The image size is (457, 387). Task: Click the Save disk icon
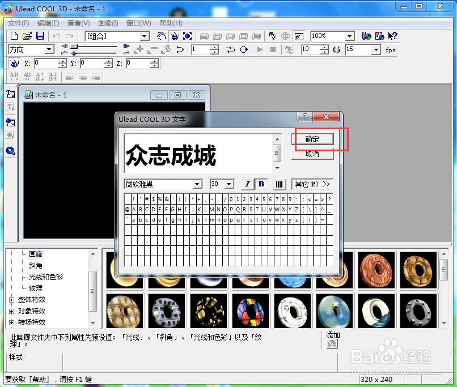tap(40, 36)
